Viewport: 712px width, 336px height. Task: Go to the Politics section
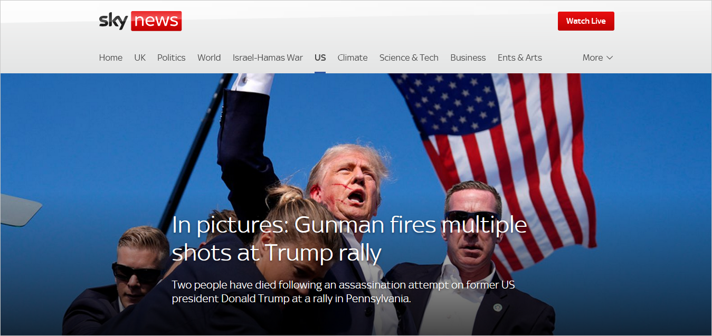click(171, 57)
